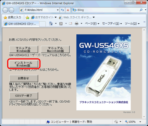Click the Refresh page icon
148x126 pixels.
point(62,10)
